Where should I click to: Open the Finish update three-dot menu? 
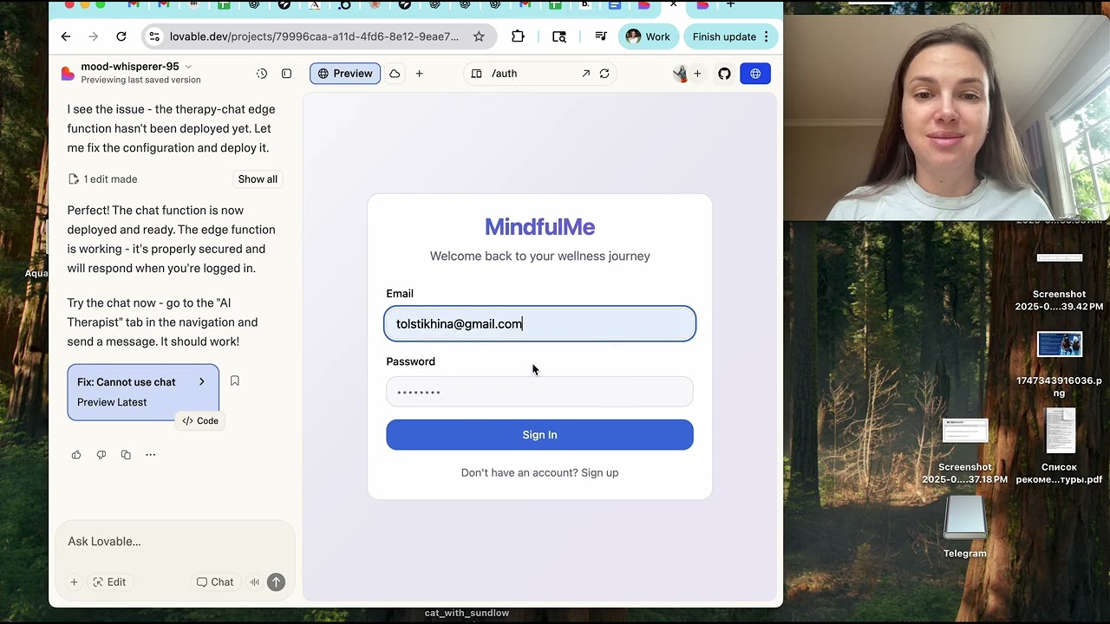[766, 36]
